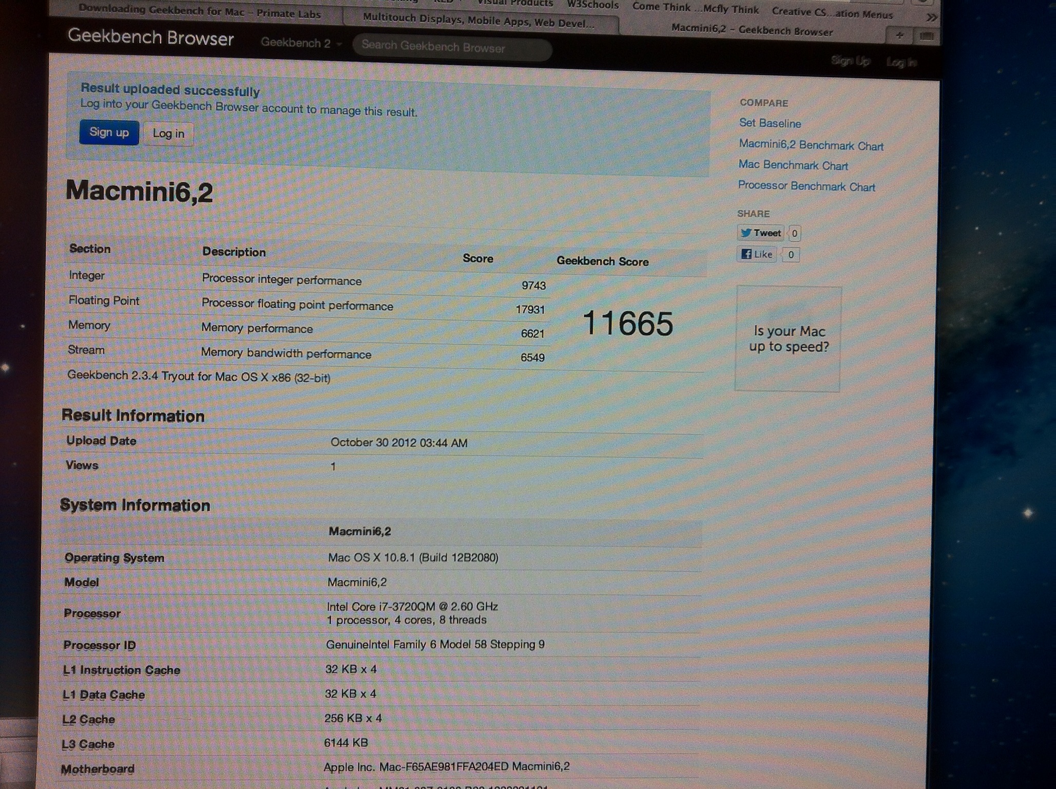Viewport: 1056px width, 789px height.
Task: Click the 'Is your Mac up to speed?' ad
Action: [x=788, y=339]
